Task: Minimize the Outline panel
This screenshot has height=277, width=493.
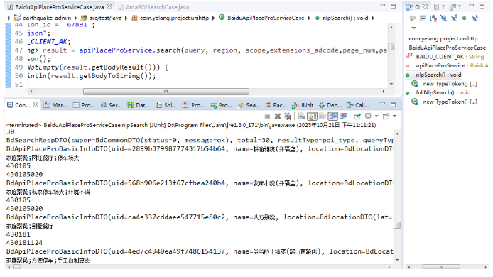Action: (x=471, y=6)
